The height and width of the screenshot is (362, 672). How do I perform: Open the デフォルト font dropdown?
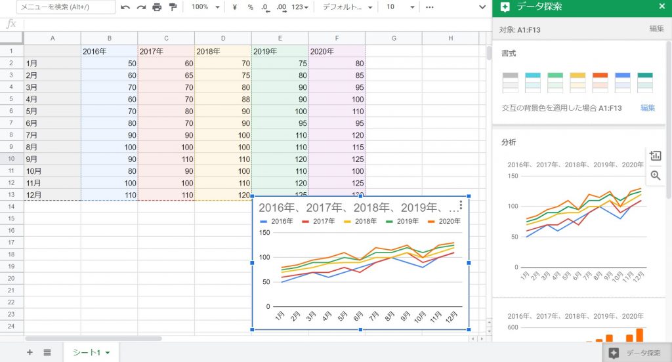click(347, 7)
